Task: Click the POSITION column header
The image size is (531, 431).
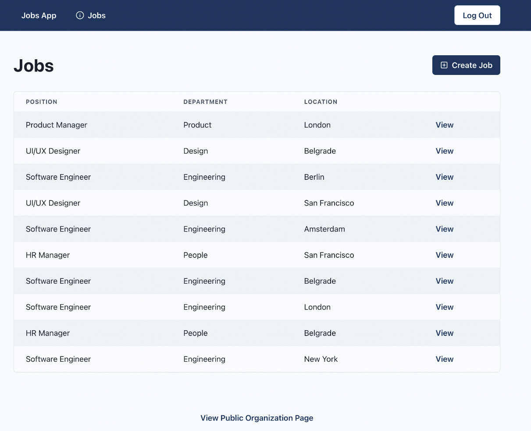Action: click(42, 102)
